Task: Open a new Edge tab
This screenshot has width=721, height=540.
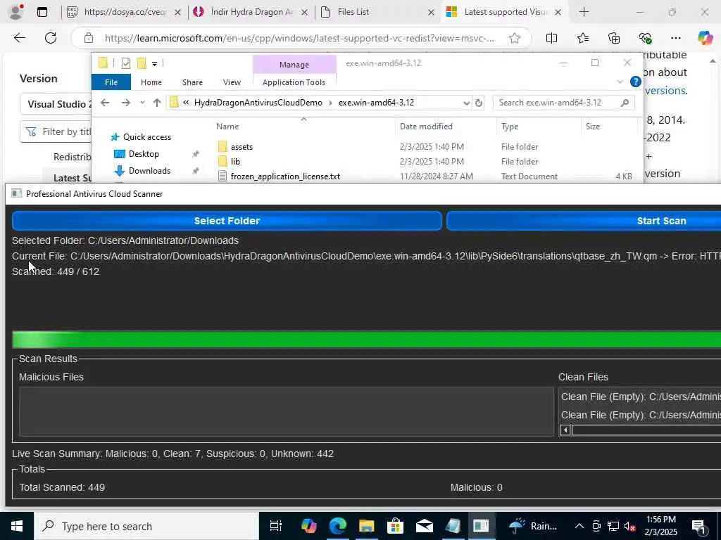Action: (584, 12)
